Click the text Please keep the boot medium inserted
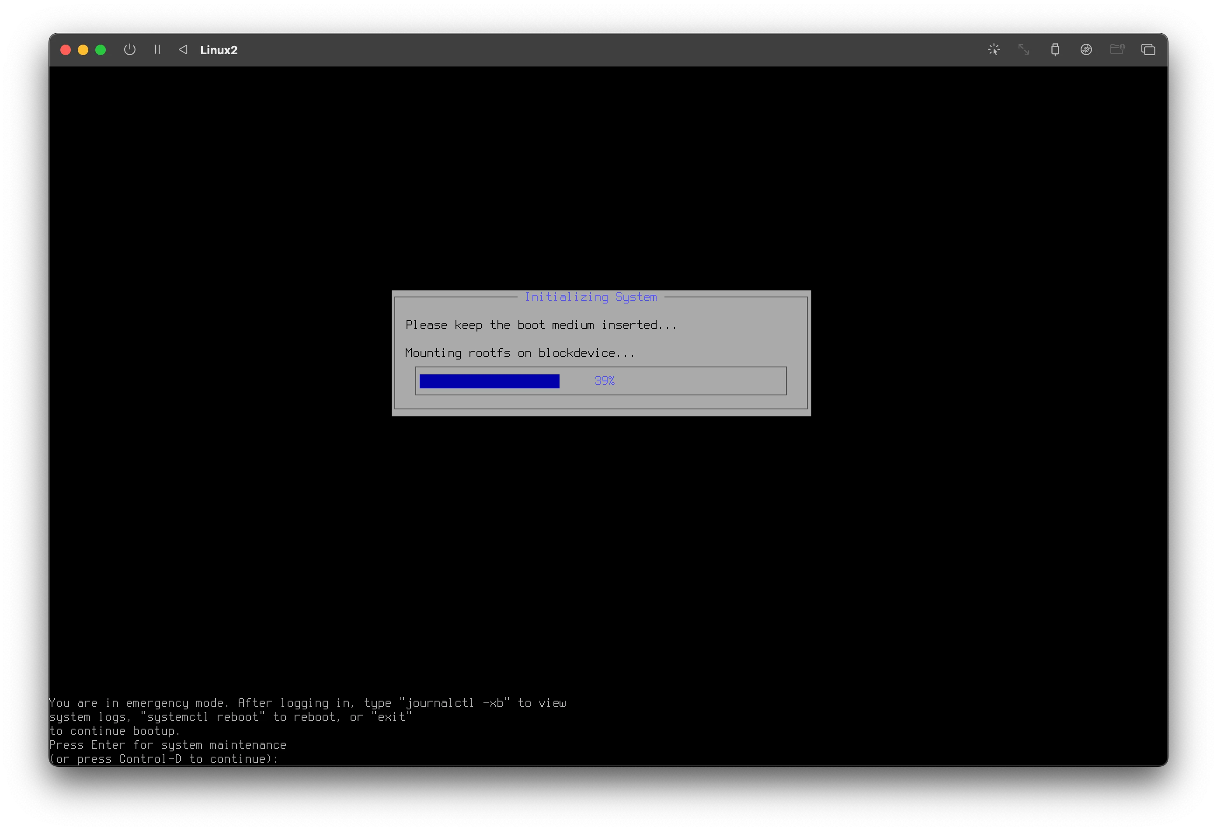1217x831 pixels. point(541,325)
